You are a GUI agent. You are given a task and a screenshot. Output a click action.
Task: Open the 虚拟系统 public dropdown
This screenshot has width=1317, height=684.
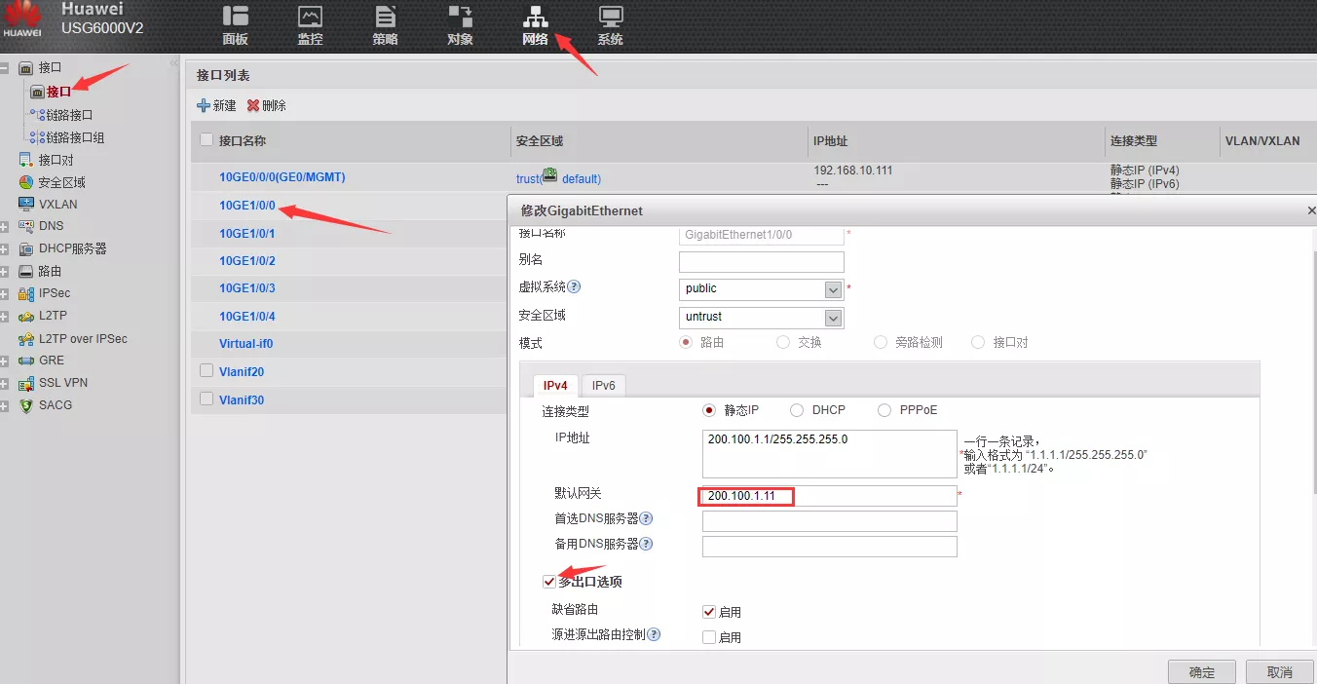tap(833, 289)
